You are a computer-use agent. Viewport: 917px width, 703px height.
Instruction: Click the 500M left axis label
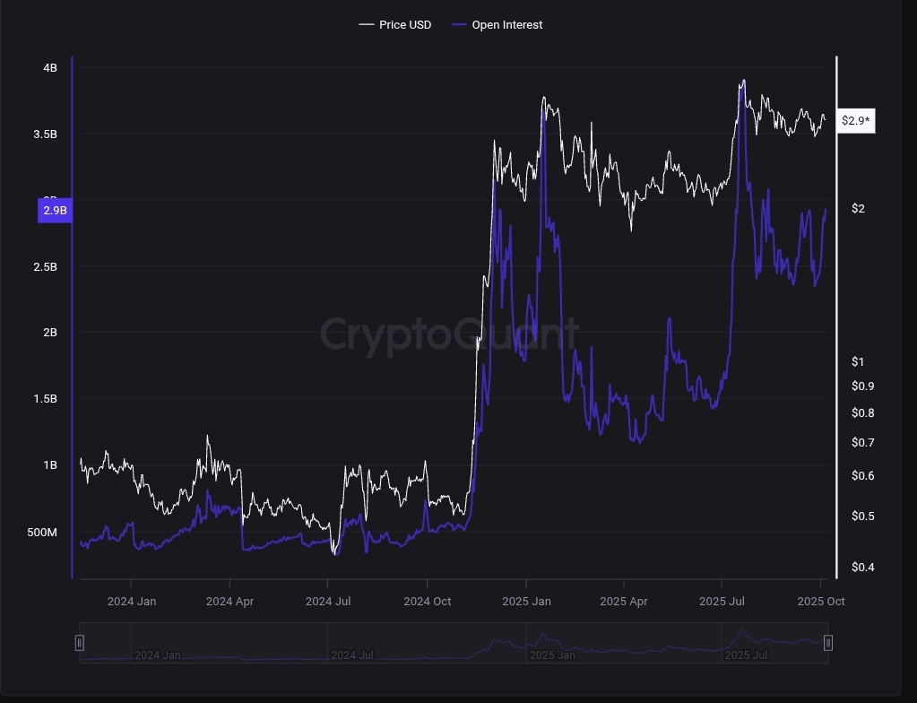(x=42, y=533)
